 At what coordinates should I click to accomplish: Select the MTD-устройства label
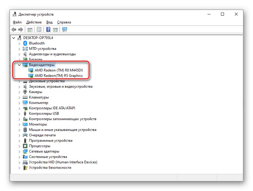[x=43, y=49]
